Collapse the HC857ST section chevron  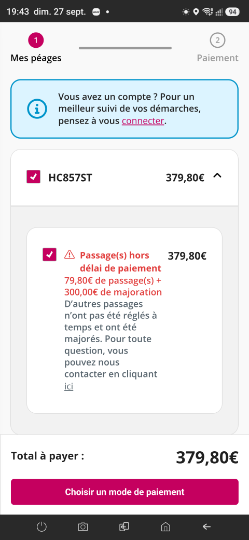(217, 176)
